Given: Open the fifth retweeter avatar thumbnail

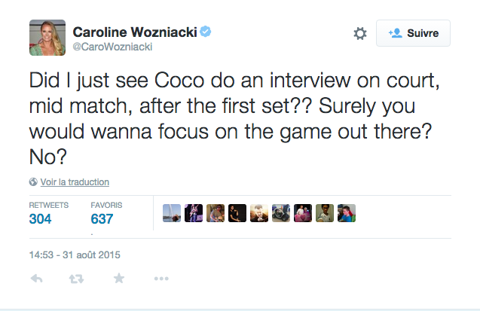Looking at the screenshot, I should tap(259, 213).
